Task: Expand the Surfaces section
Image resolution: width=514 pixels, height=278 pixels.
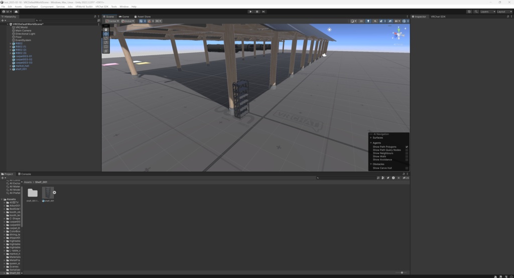Action: [371, 138]
